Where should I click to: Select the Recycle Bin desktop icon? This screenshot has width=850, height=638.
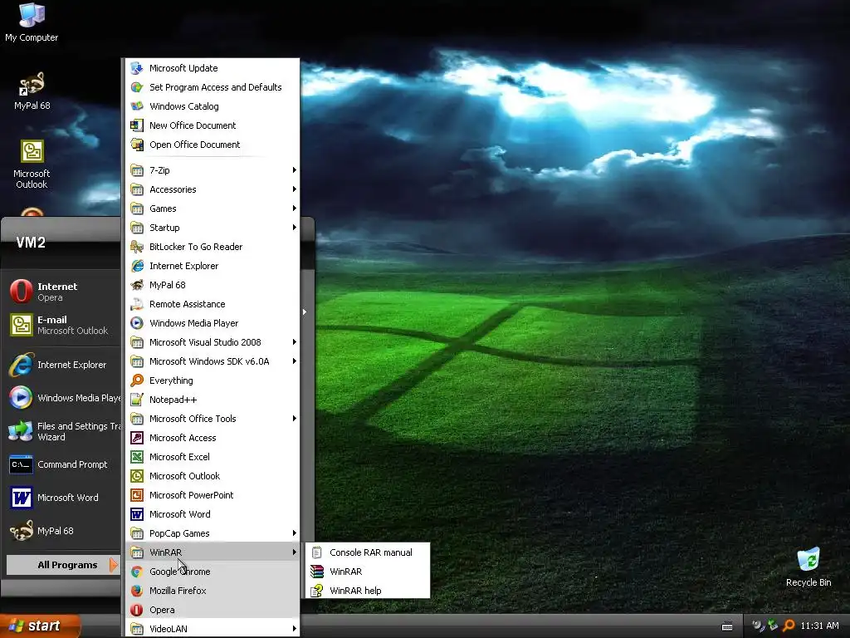(808, 567)
